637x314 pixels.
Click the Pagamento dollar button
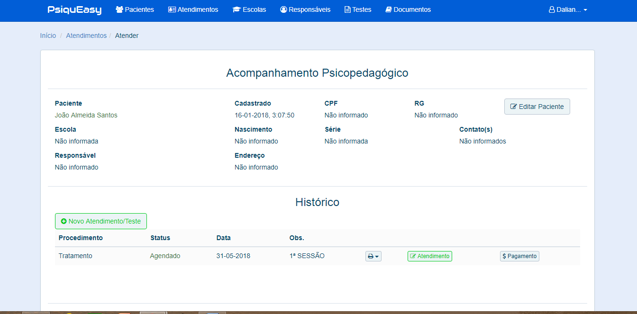519,256
